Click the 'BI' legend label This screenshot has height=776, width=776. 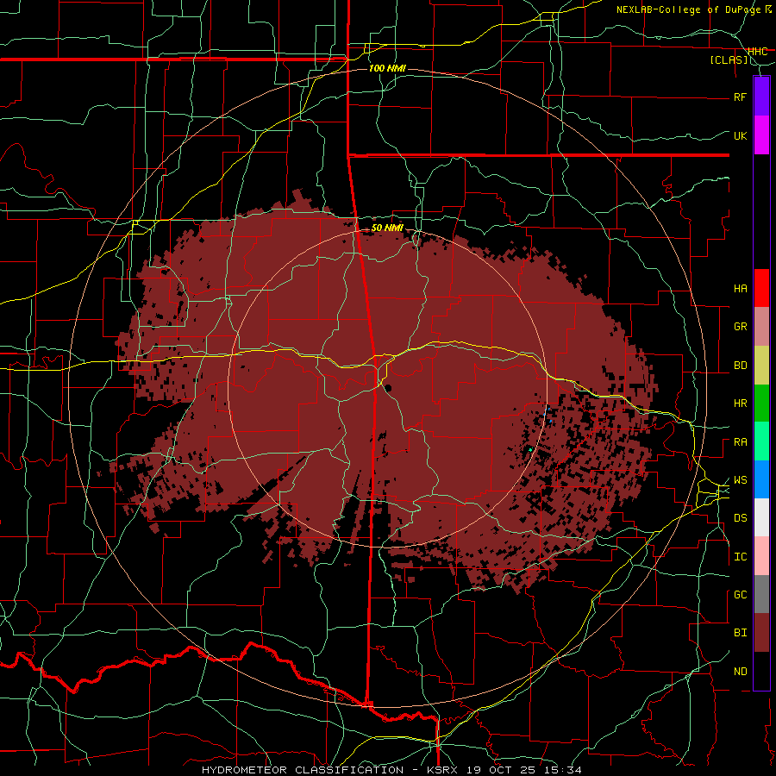tap(740, 633)
